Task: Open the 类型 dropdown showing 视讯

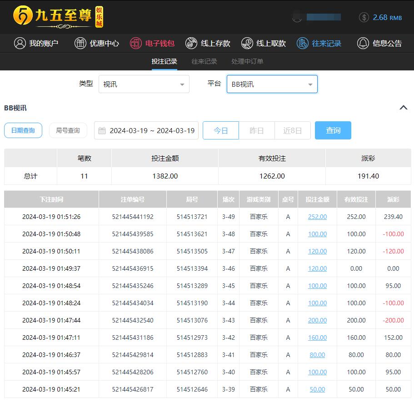Action: pos(144,84)
